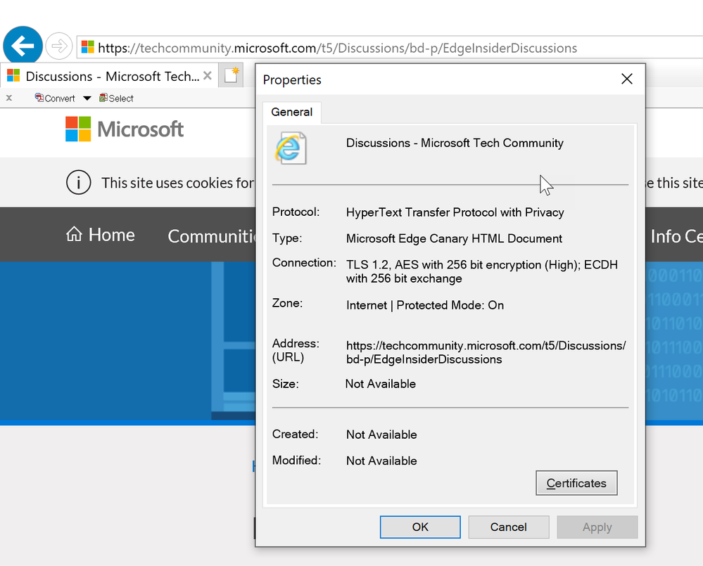Click the URL in the address bar

[337, 48]
